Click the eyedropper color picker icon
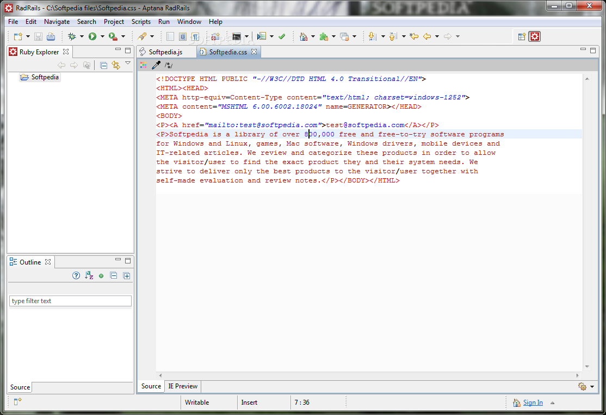Viewport: 606px width, 415px height. [156, 65]
